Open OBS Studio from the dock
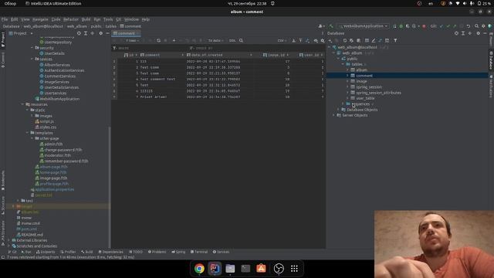494x278 pixels. (279, 269)
